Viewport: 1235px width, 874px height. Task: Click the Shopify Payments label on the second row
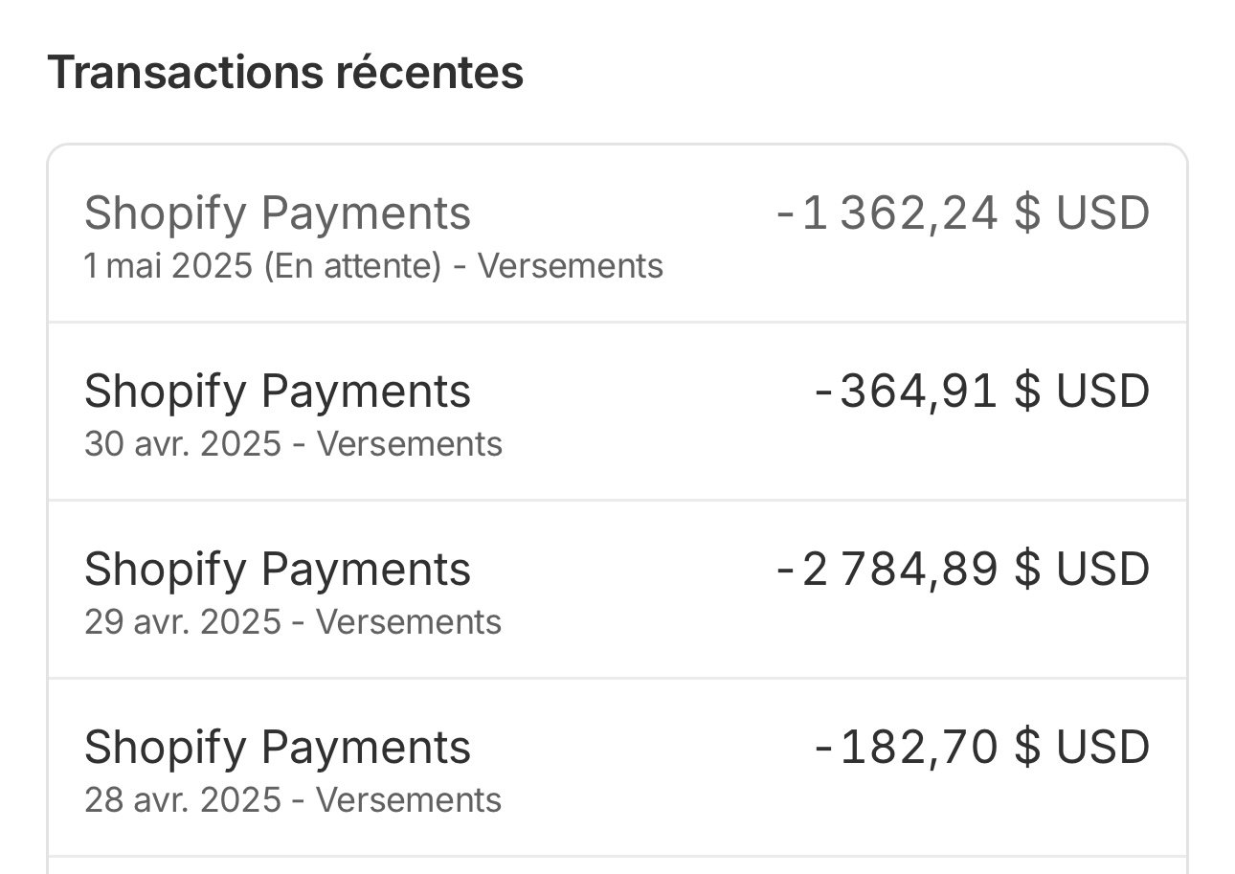(278, 390)
